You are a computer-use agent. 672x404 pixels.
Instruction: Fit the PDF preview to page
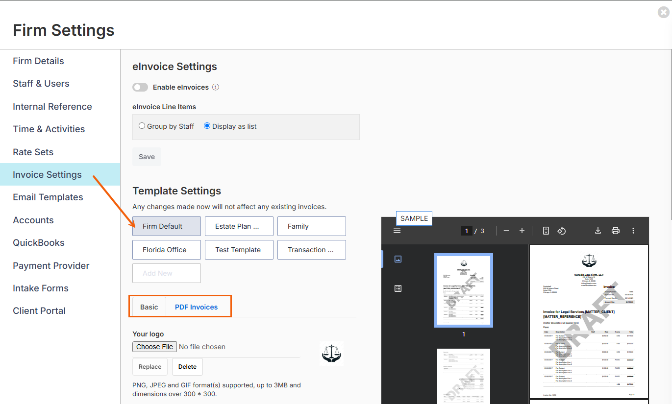click(x=546, y=231)
